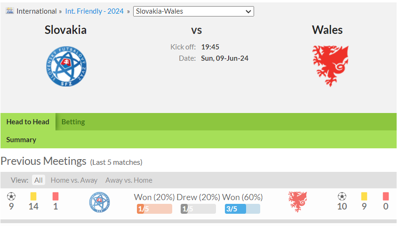The height and width of the screenshot is (226, 399).
Task: Open the Int. Friendly - 2024 link
Action: pyautogui.click(x=95, y=11)
